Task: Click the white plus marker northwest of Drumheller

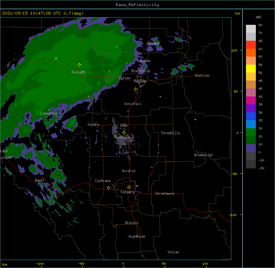Action: pyautogui.click(x=195, y=119)
